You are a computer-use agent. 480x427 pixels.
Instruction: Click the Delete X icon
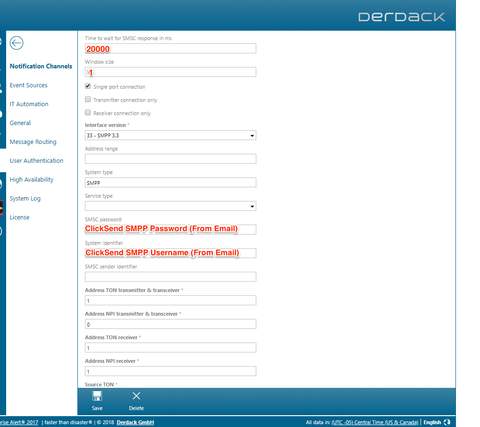coord(136,396)
